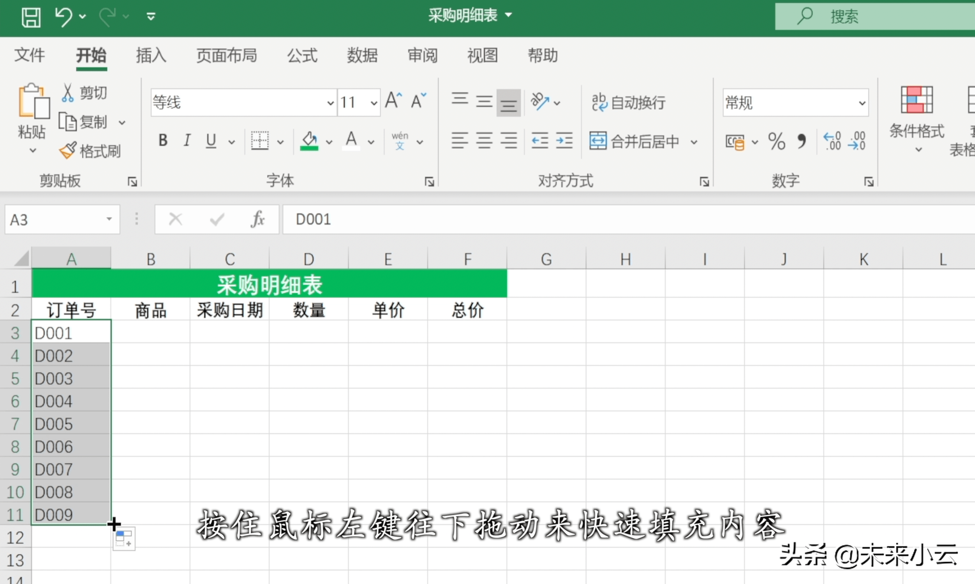Open the 数据 ribbon tab

(362, 56)
